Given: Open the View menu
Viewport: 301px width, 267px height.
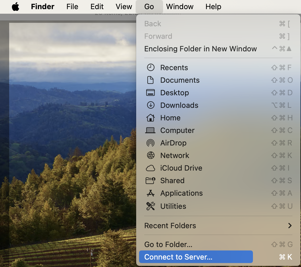Looking at the screenshot, I should [124, 7].
